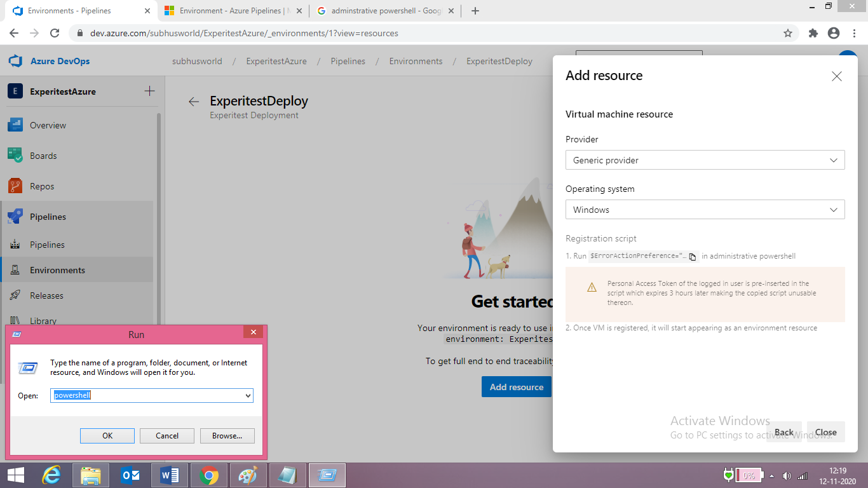868x488 pixels.
Task: Open Windows Start button
Action: point(15,475)
